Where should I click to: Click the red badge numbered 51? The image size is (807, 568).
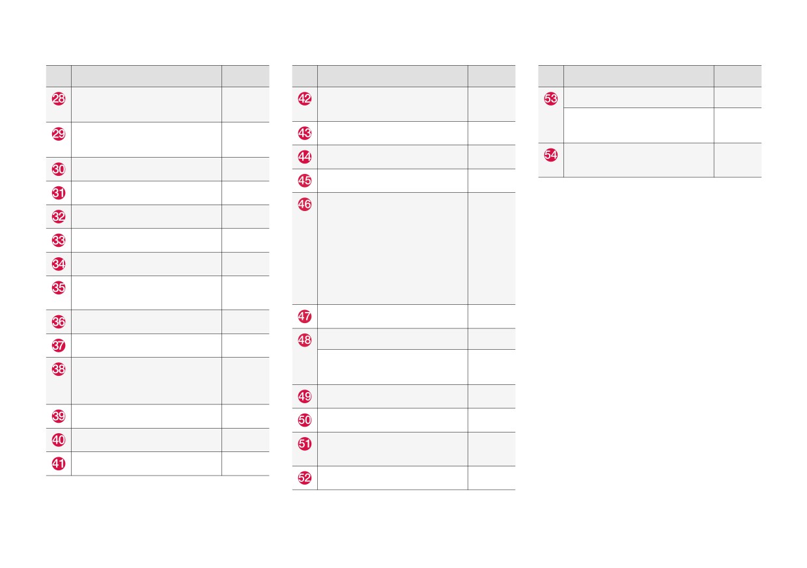[305, 444]
